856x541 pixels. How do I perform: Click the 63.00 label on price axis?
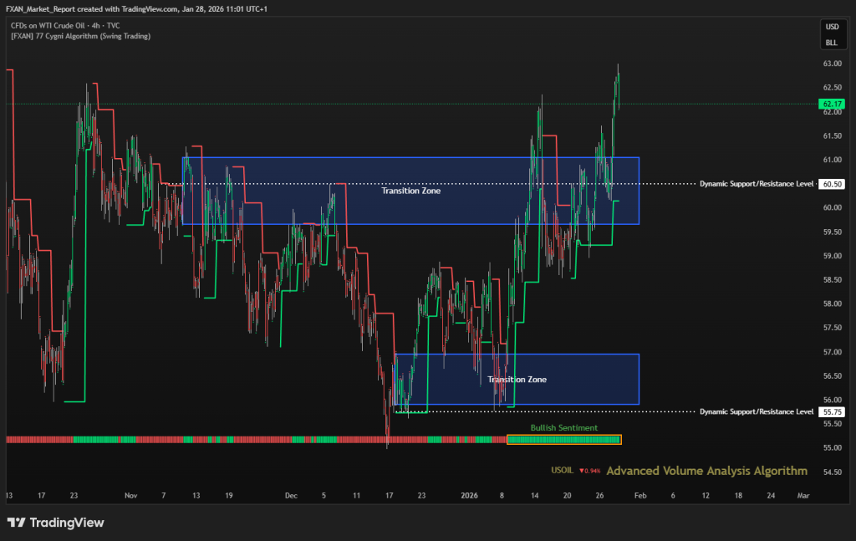coord(831,64)
